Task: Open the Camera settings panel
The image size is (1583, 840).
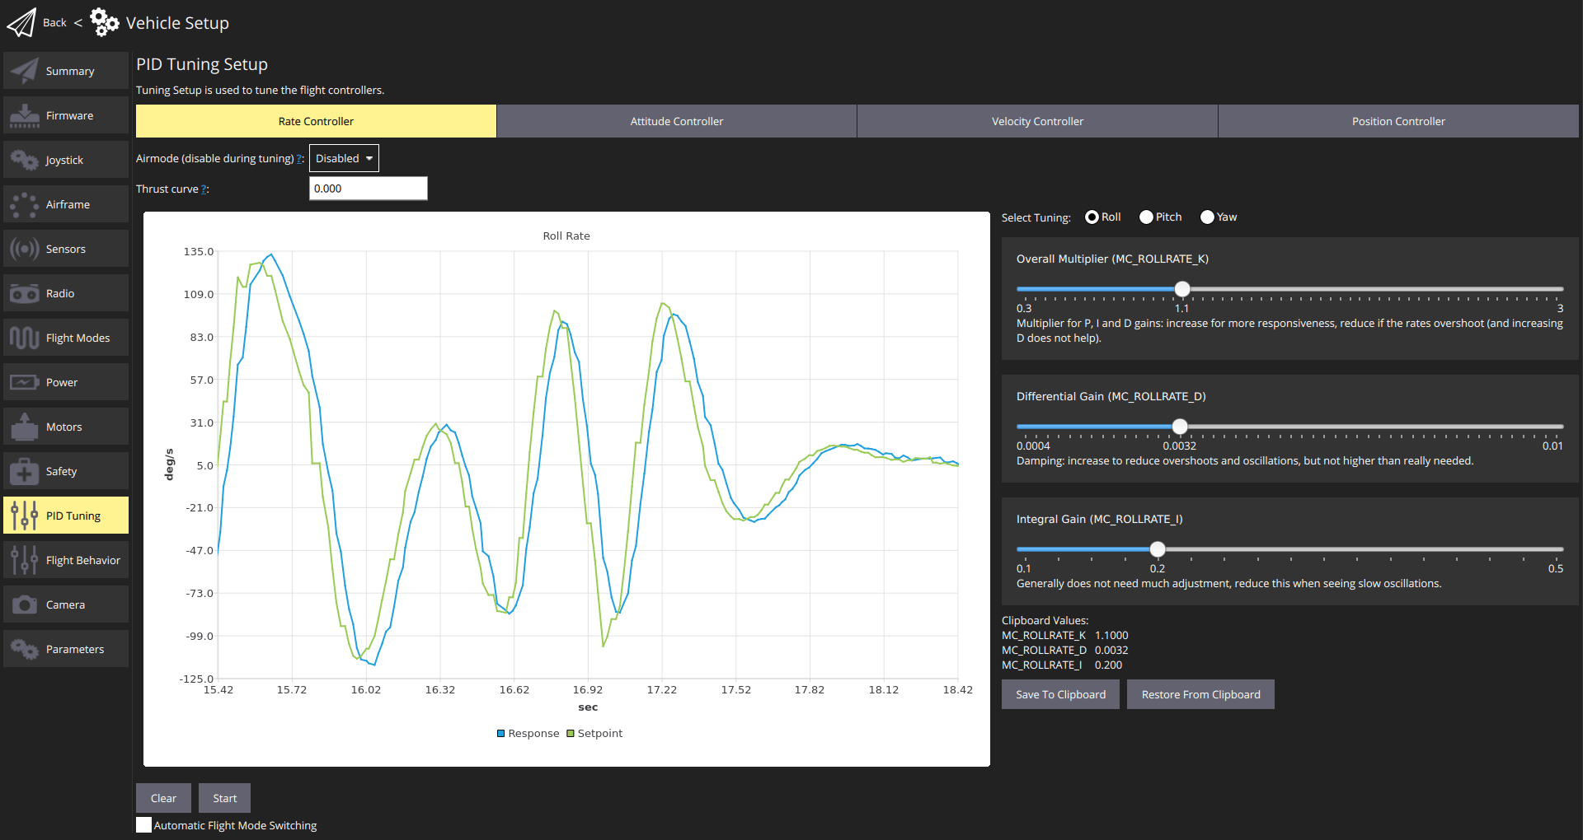Action: [x=66, y=604]
